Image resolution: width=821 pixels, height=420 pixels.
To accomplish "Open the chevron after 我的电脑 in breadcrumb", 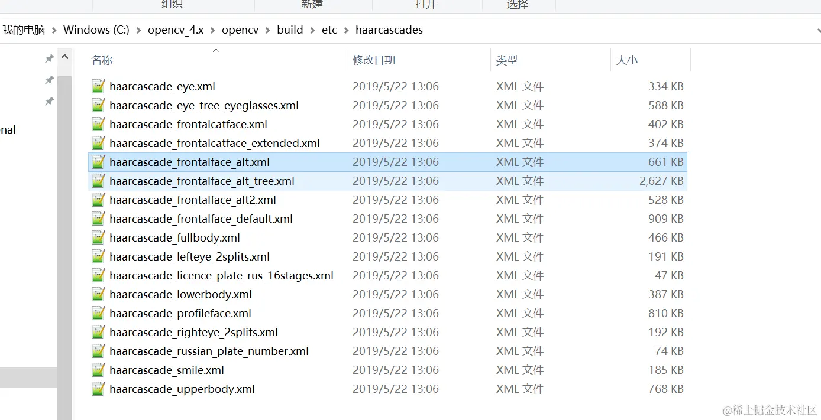I will click(54, 30).
